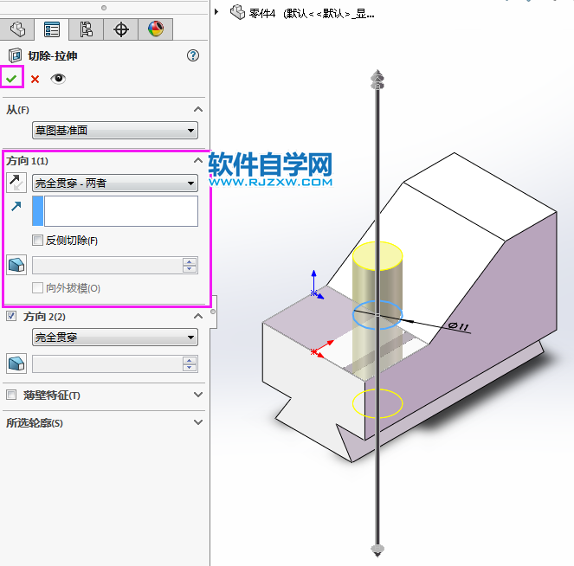Enable 薄壁特征(T) checkbox
Screen dimensions: 574x566
click(x=11, y=395)
